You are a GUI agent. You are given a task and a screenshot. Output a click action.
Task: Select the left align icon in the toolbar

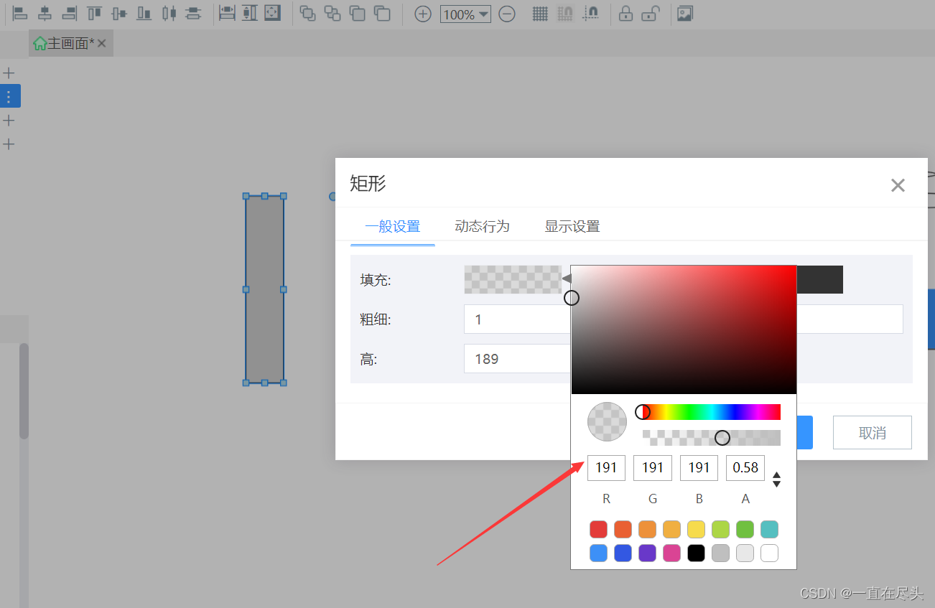[19, 14]
